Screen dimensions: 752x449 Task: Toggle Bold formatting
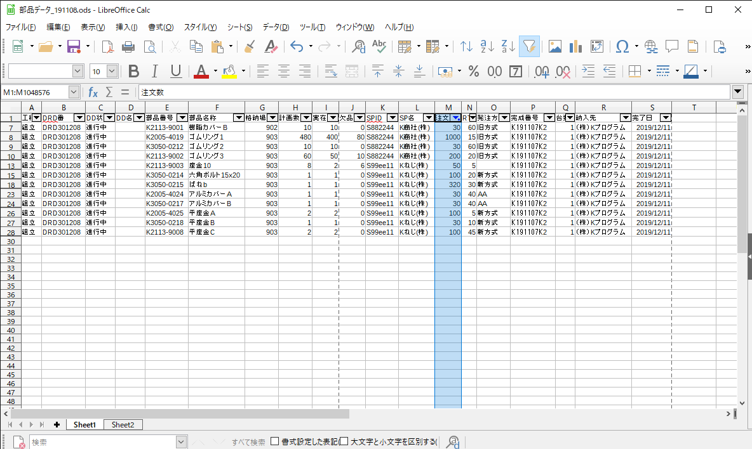click(134, 71)
